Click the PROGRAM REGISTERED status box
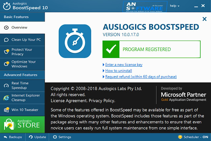Image resolution: width=211 pixels, height=141 pixels. [x=152, y=49]
